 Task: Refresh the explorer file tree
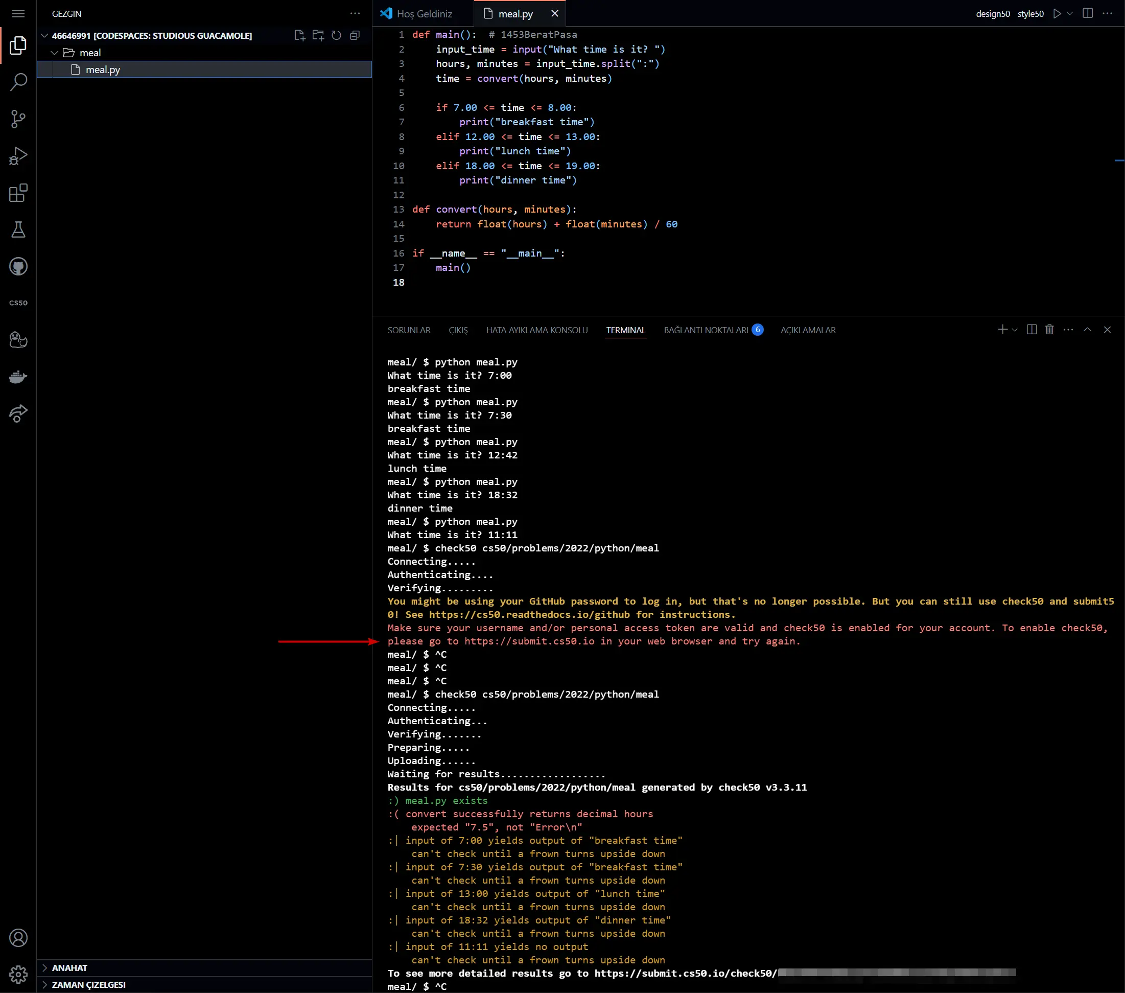click(x=336, y=36)
